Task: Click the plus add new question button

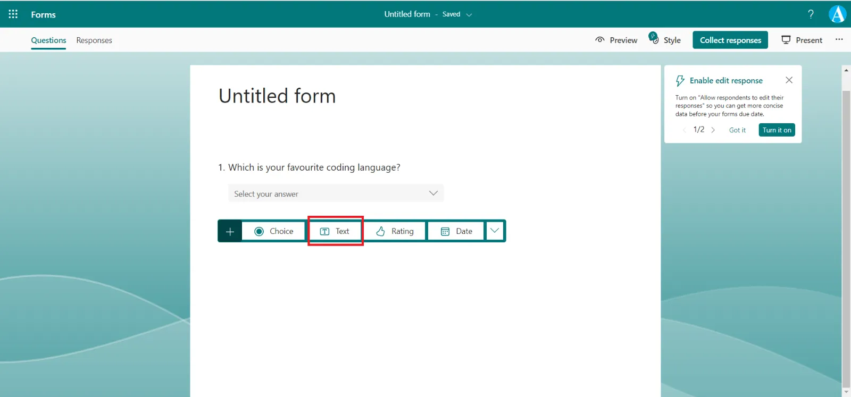Action: click(230, 231)
